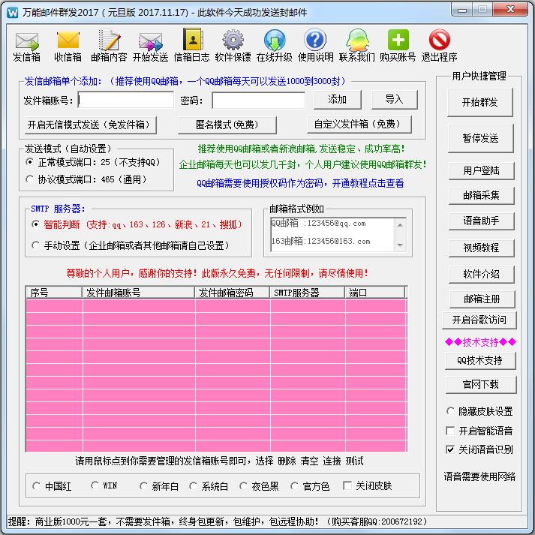Choose the 夜色黑 skin
This screenshot has height=535, width=535.
tap(243, 486)
